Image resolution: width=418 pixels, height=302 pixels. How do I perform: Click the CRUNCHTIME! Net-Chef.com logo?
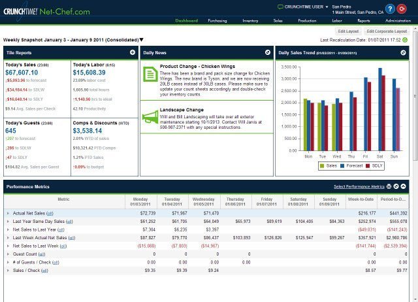[46, 12]
